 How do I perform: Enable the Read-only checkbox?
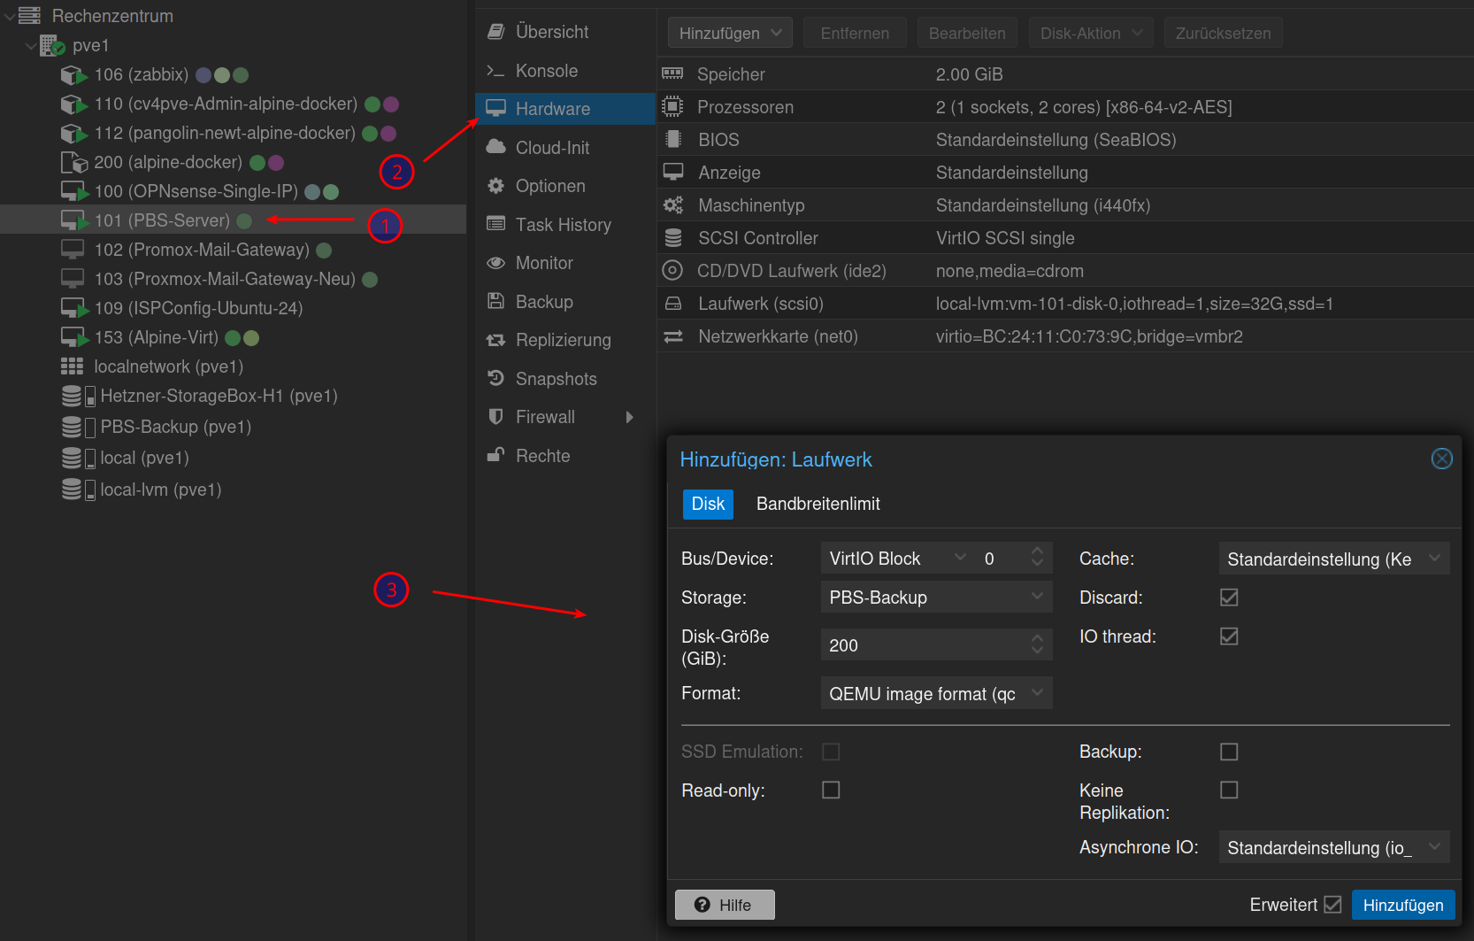point(831,790)
